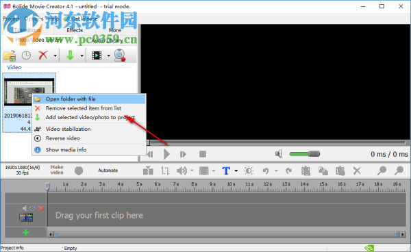Click the audio volume tool icon
Viewport: 411px width, 252px height.
point(182,171)
